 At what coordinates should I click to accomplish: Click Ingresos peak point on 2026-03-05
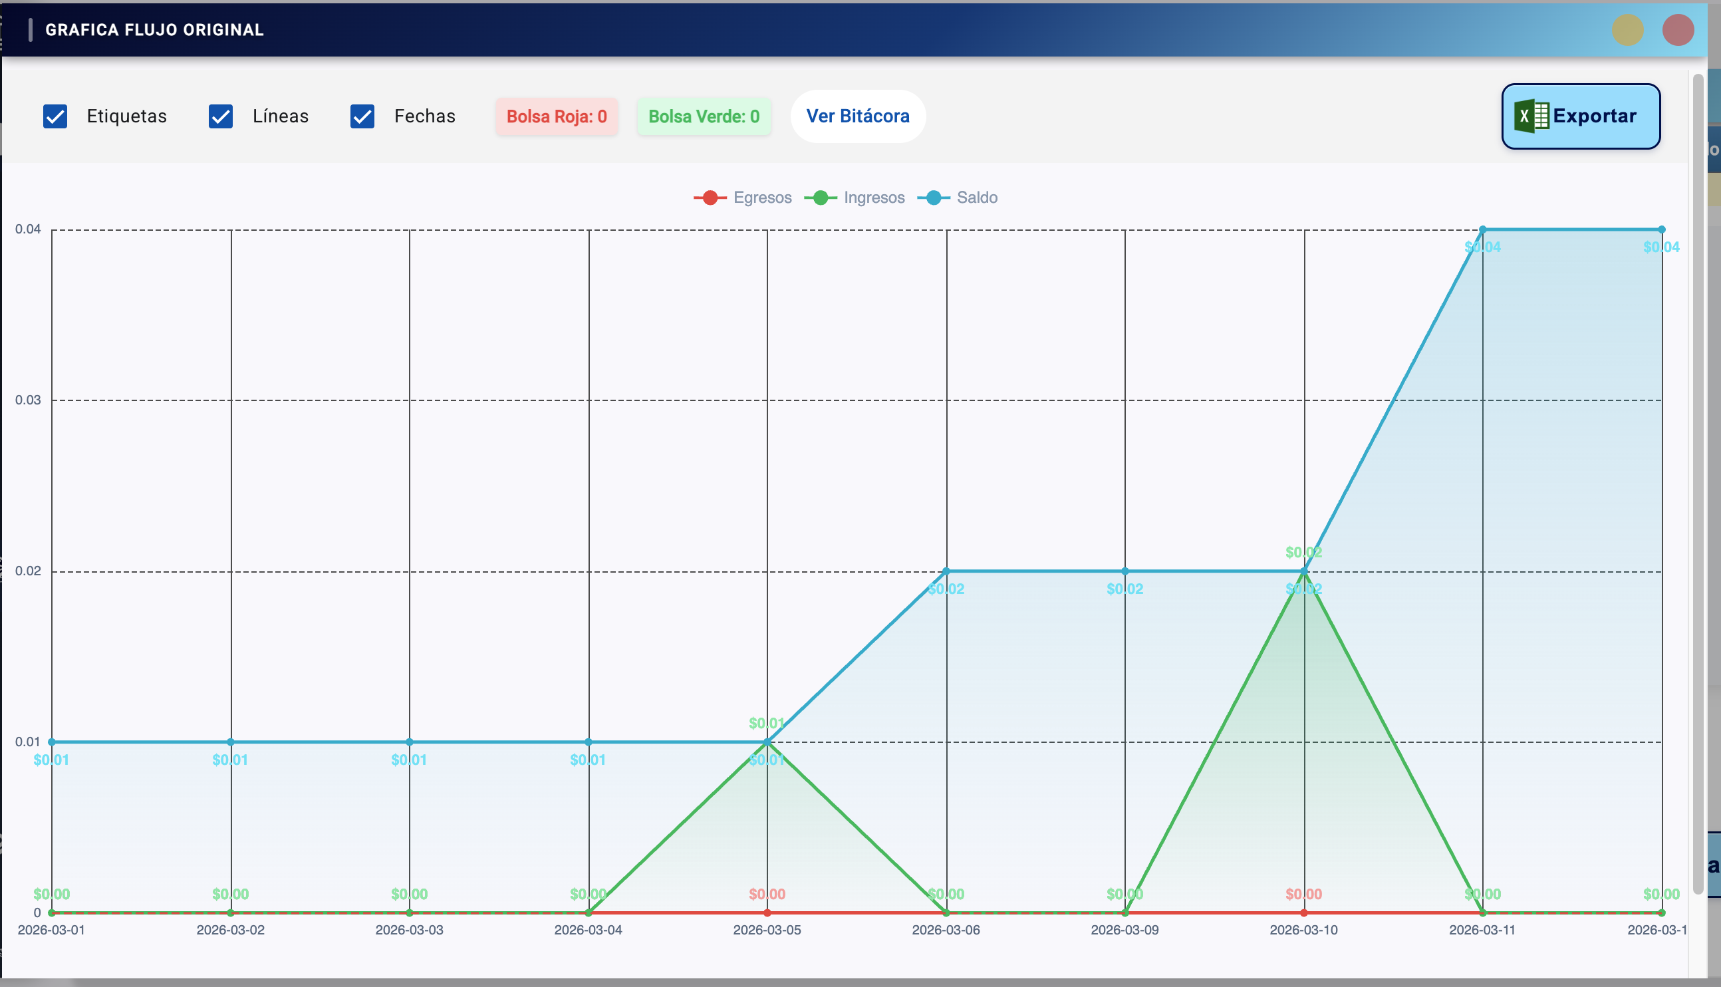pyautogui.click(x=767, y=742)
